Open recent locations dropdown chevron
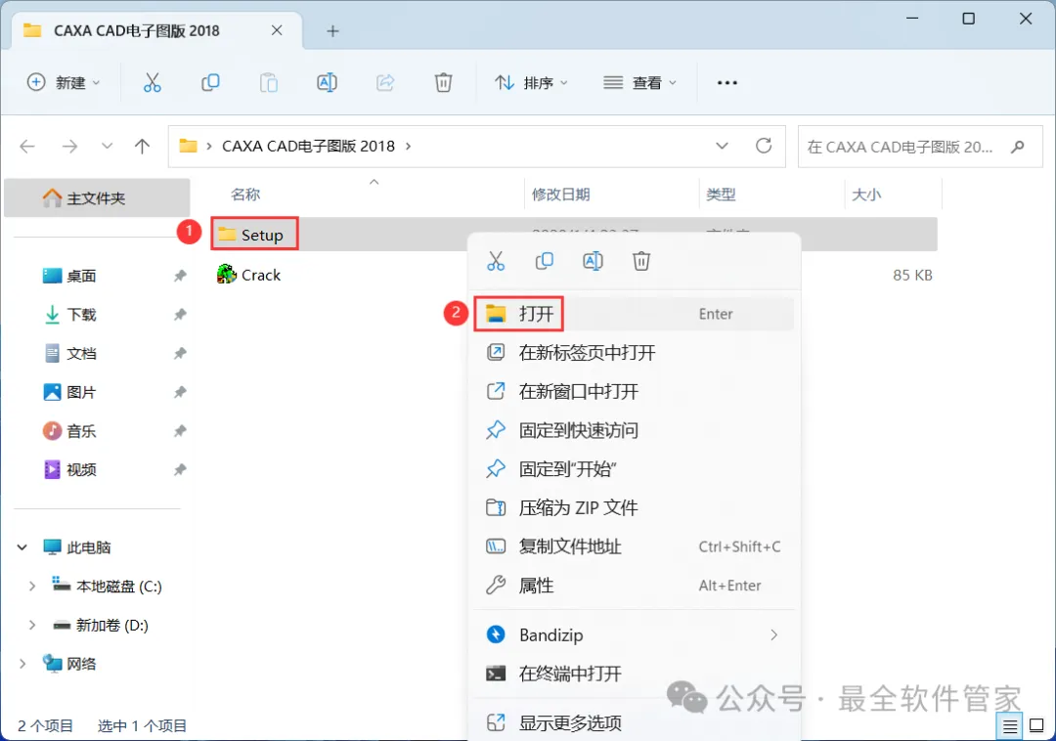The width and height of the screenshot is (1056, 741). [x=107, y=146]
